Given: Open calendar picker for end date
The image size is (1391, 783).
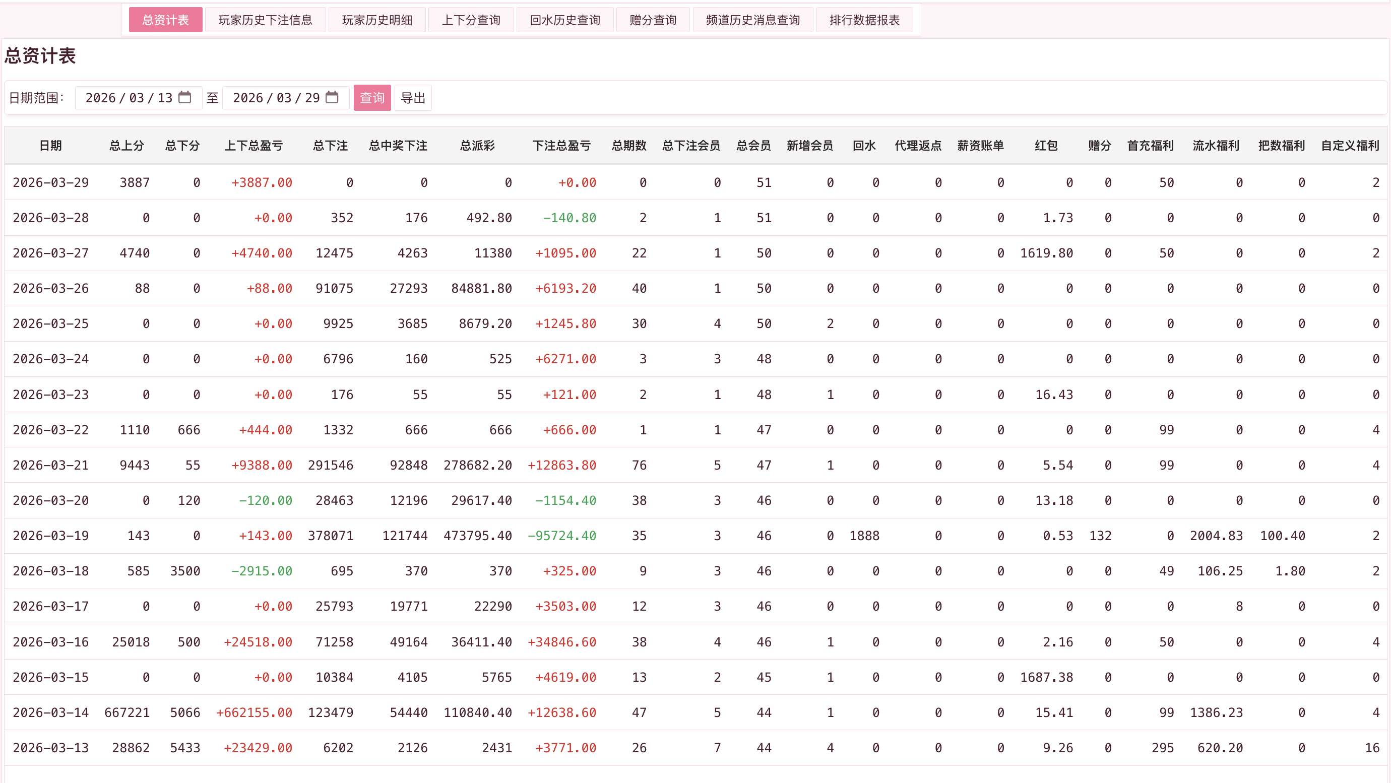Looking at the screenshot, I should click(x=332, y=97).
